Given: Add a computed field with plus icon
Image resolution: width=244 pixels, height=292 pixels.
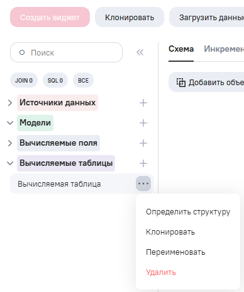Looking at the screenshot, I should tap(143, 143).
